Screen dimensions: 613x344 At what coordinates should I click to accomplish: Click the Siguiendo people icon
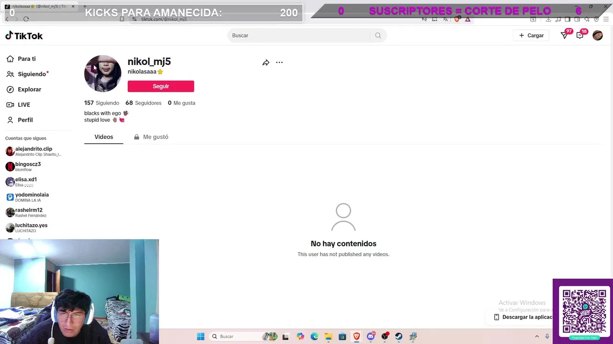10,74
